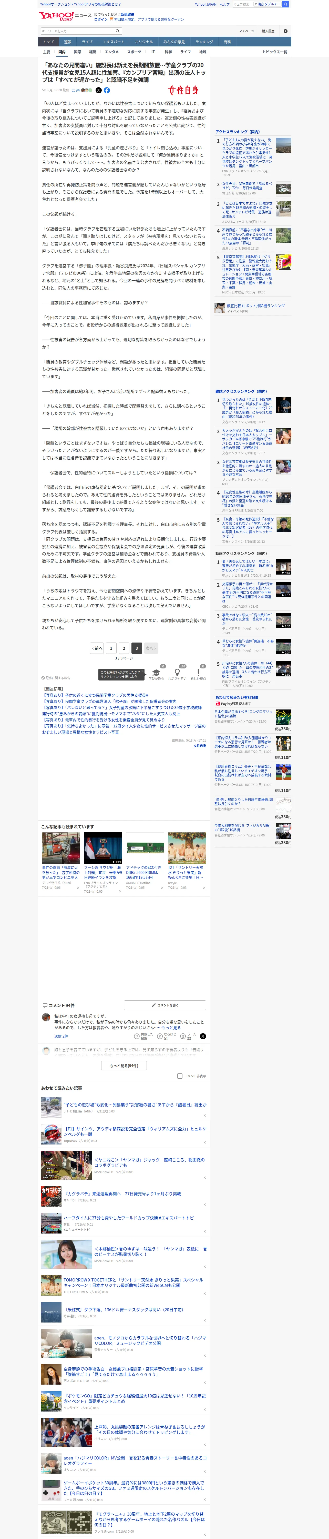Dismiss the 事件の直前 recommended article card
Viewport: 329px width, 1539px height.
pyautogui.click(x=78, y=888)
